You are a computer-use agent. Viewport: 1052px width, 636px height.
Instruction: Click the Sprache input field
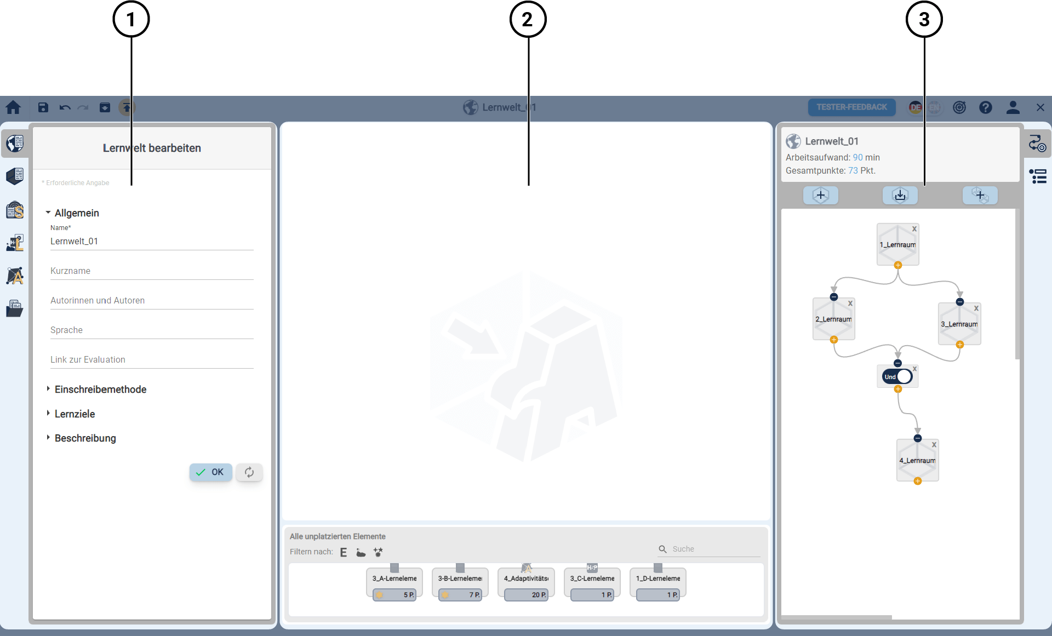click(x=152, y=330)
